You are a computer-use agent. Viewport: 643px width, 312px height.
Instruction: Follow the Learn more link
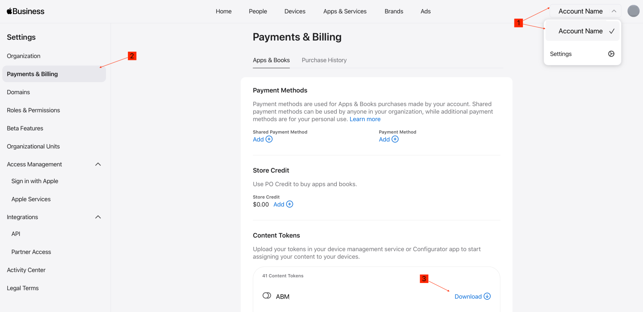[x=365, y=119]
